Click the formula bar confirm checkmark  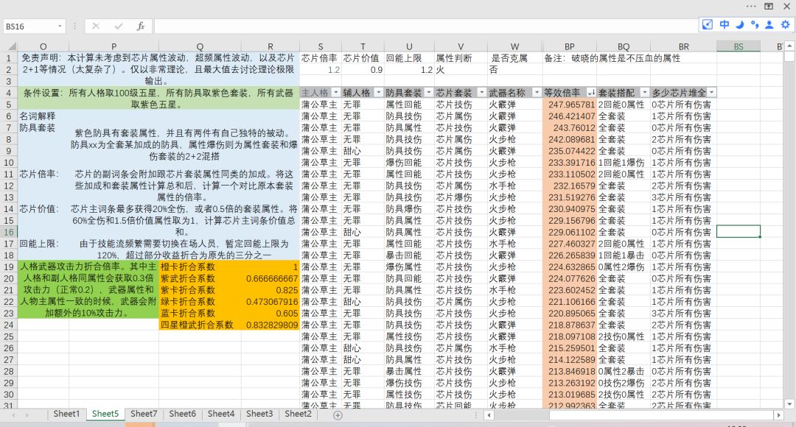[x=118, y=26]
